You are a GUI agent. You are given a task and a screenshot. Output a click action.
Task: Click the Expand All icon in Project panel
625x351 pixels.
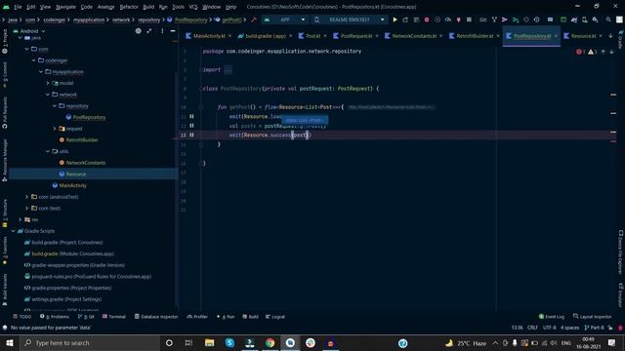pos(149,30)
